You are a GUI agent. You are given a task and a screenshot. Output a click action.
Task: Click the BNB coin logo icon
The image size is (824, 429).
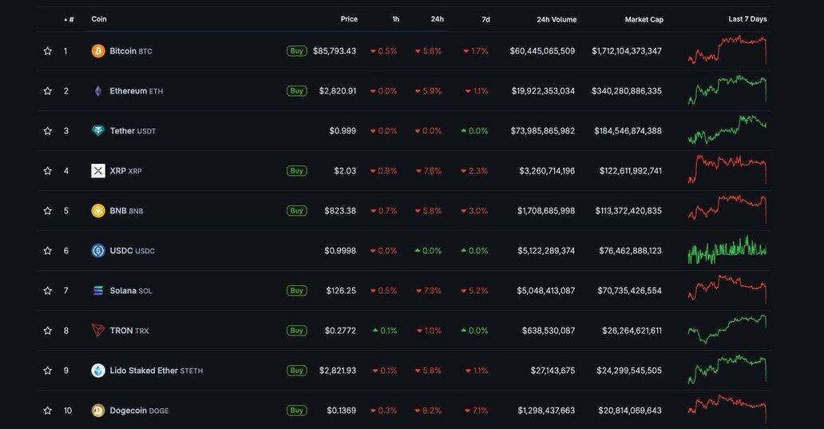(98, 211)
